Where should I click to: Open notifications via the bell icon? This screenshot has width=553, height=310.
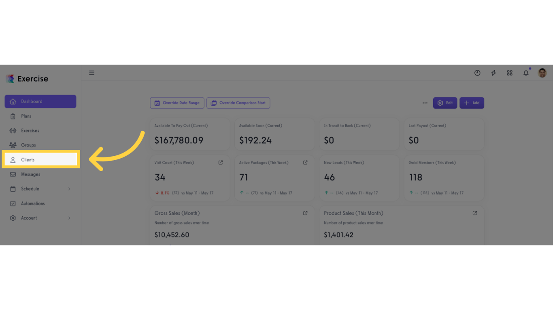[x=525, y=73]
